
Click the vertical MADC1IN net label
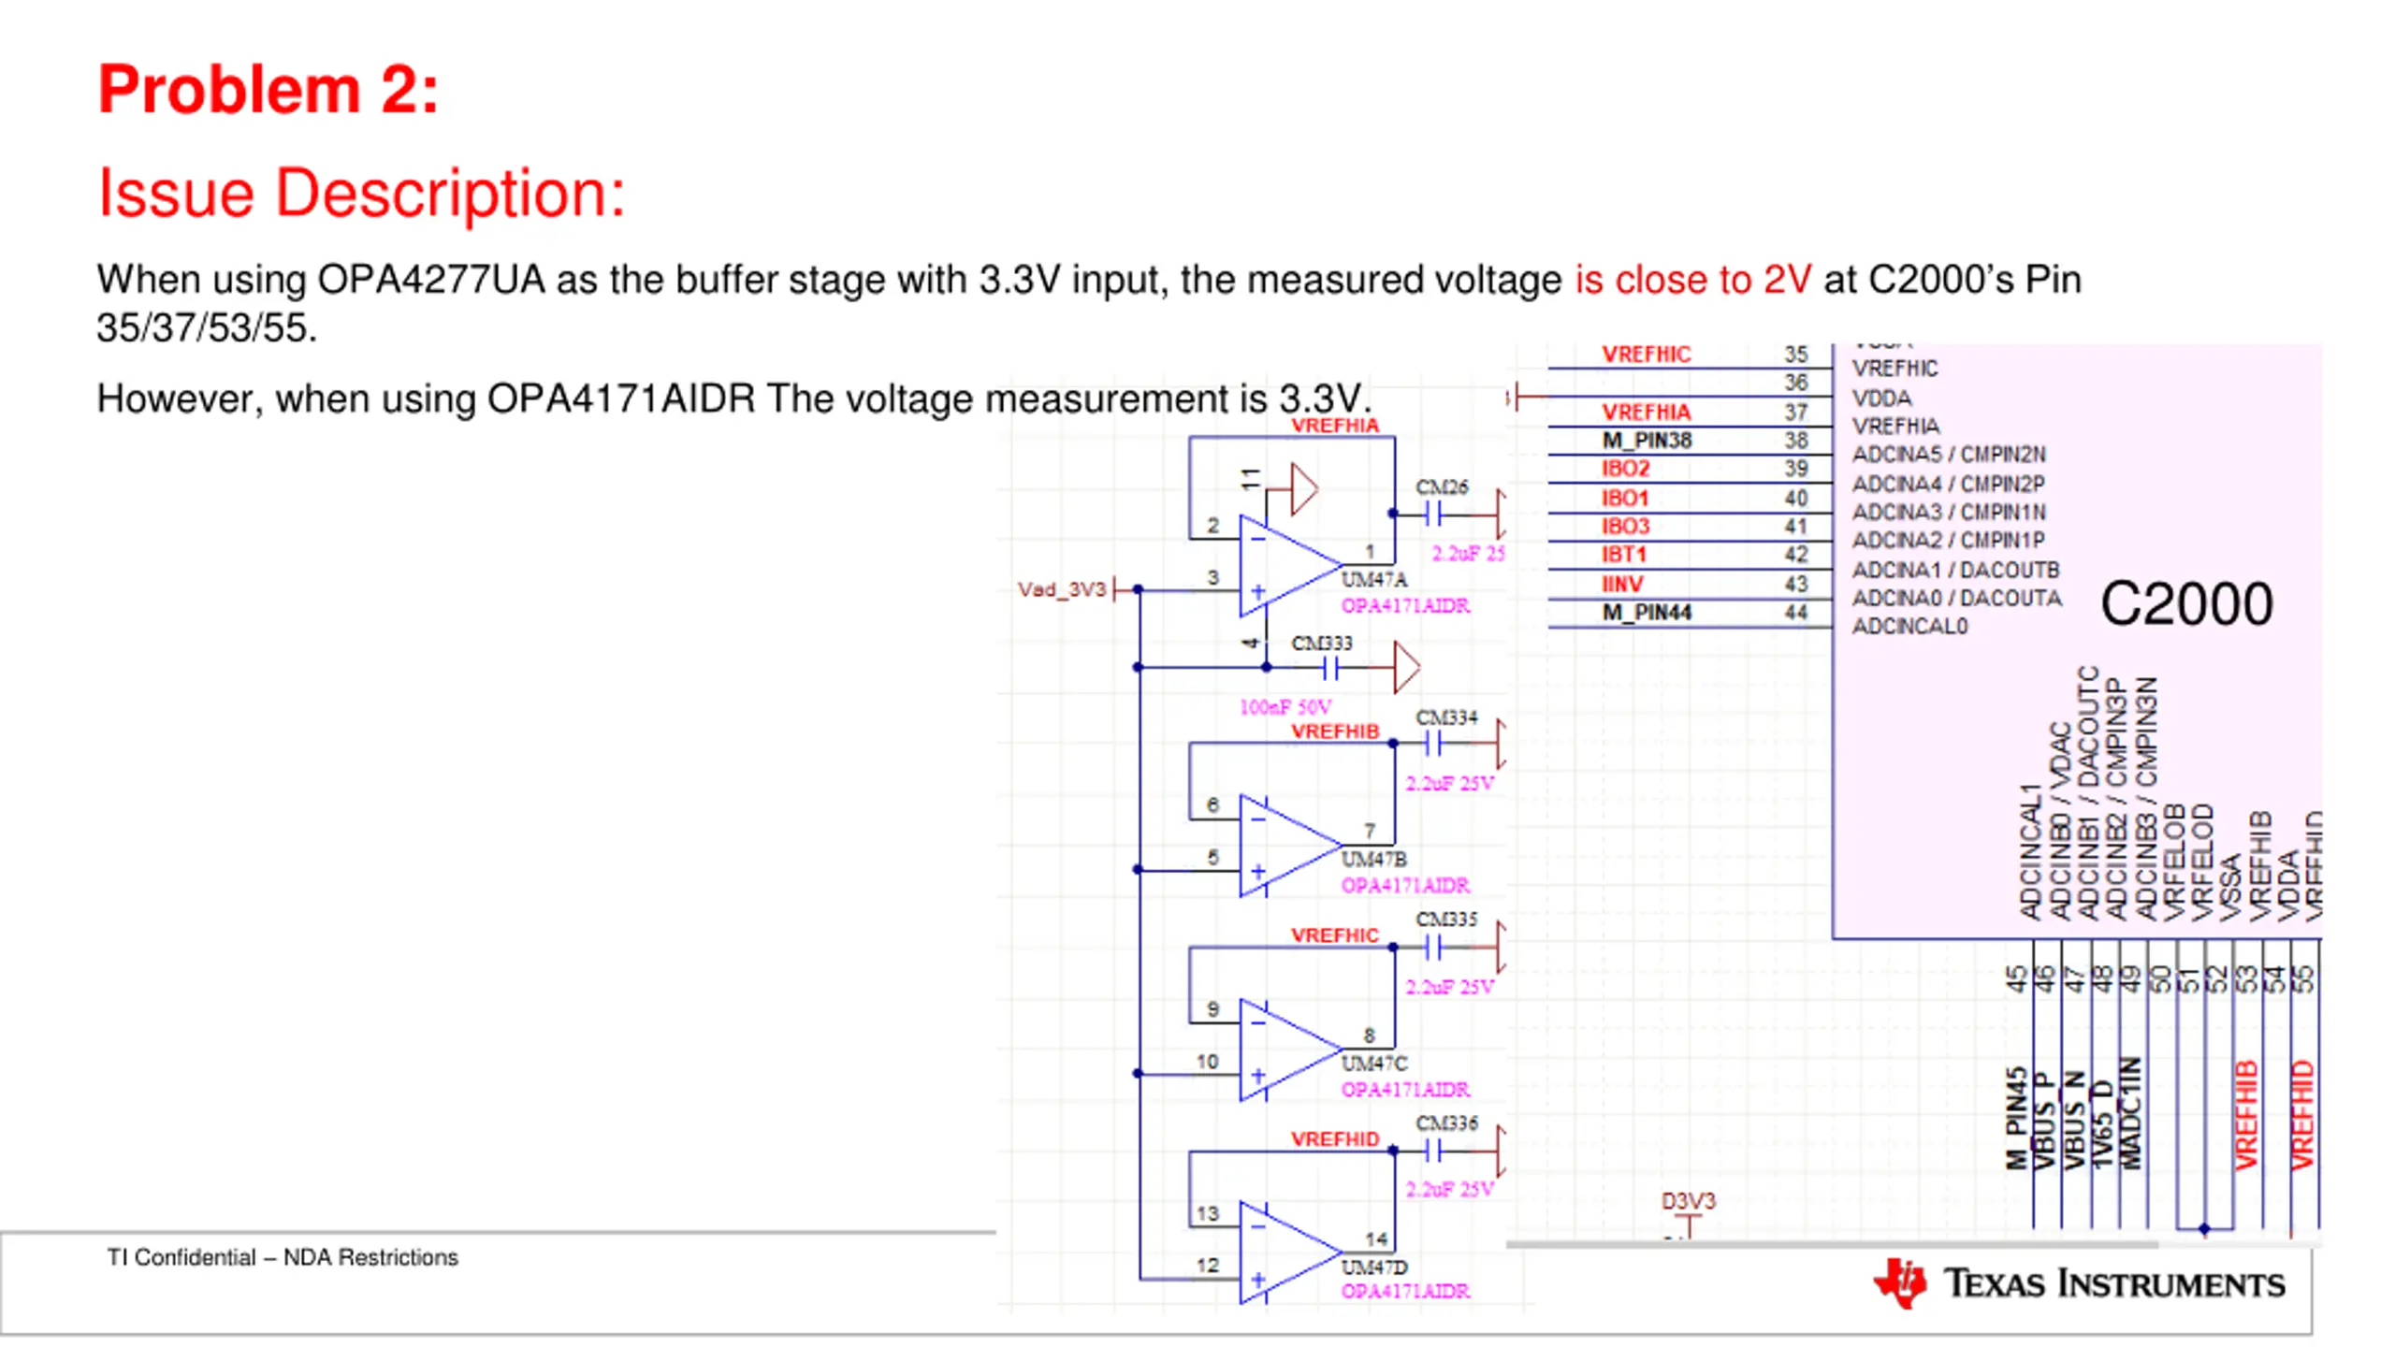coord(2130,1114)
